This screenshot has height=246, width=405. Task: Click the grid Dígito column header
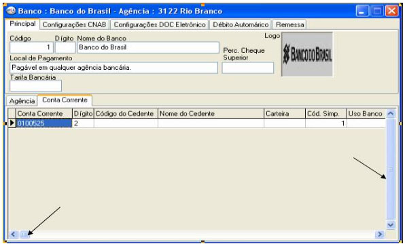coord(83,114)
